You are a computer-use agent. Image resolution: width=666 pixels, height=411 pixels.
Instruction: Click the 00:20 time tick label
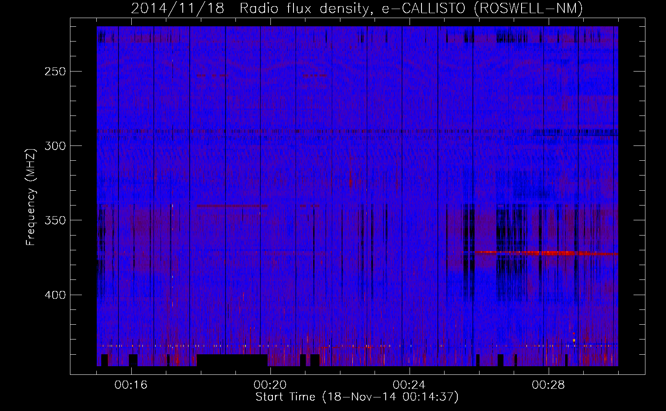270,385
